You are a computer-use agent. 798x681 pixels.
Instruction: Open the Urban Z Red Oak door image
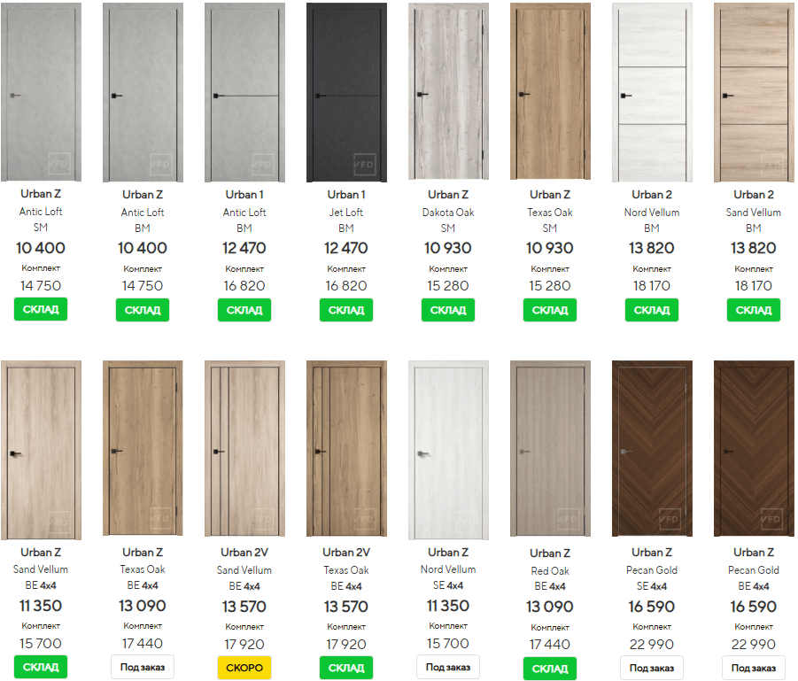(x=550, y=448)
